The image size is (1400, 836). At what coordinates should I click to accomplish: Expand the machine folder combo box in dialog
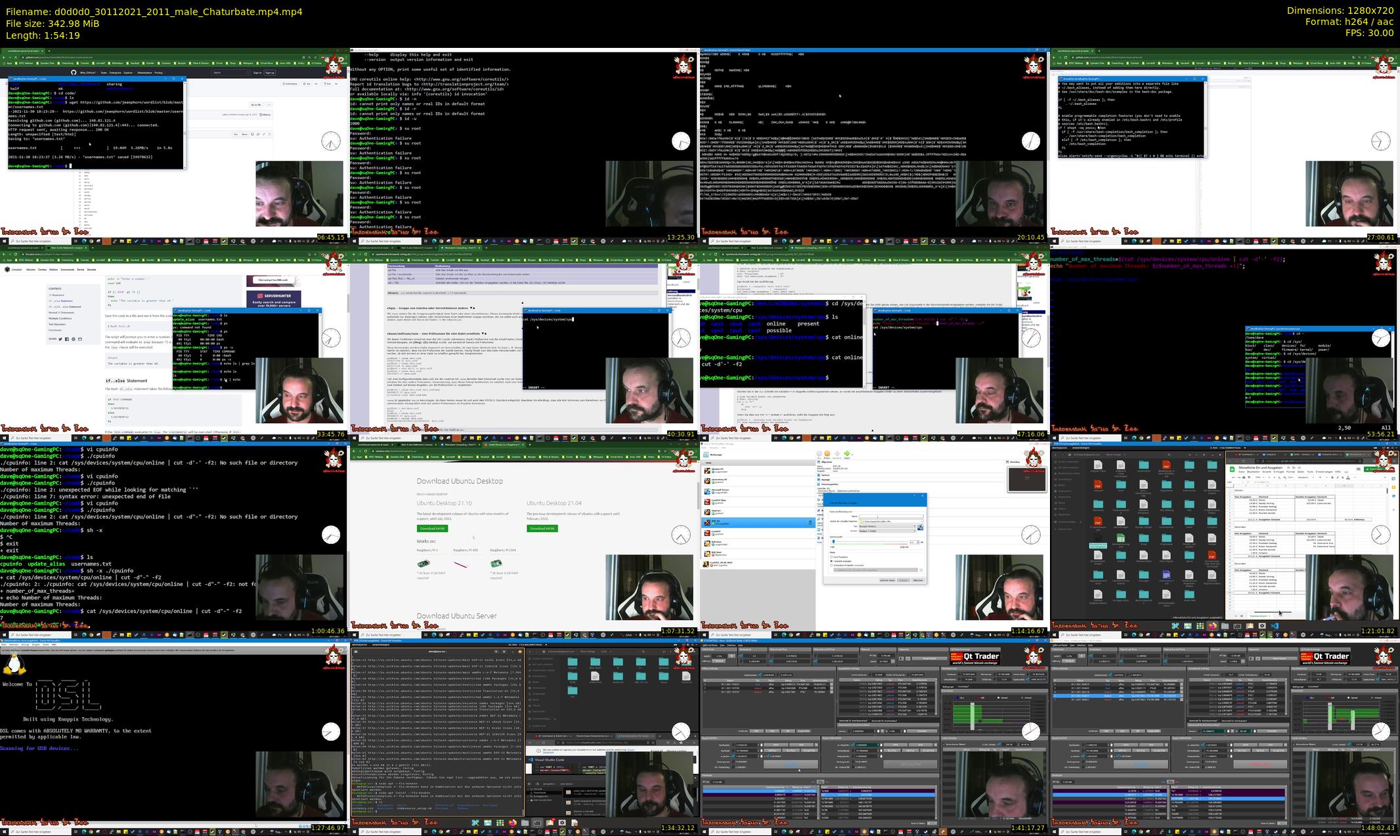pos(921,521)
